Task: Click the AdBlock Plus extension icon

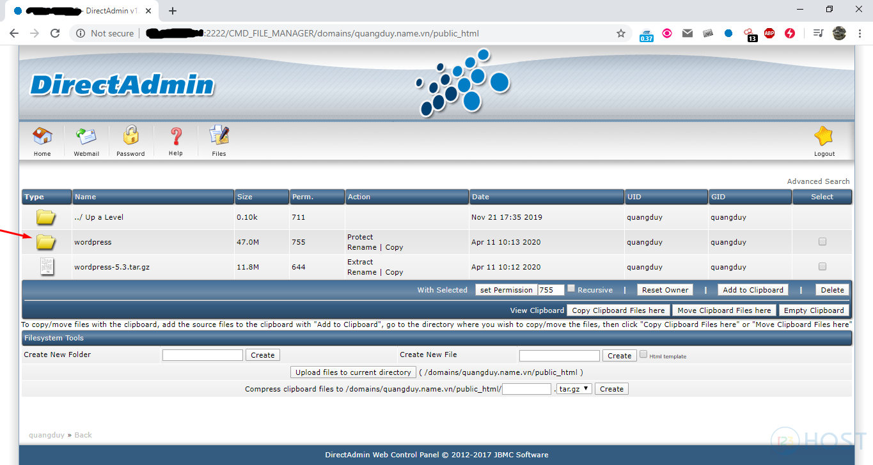Action: [769, 33]
